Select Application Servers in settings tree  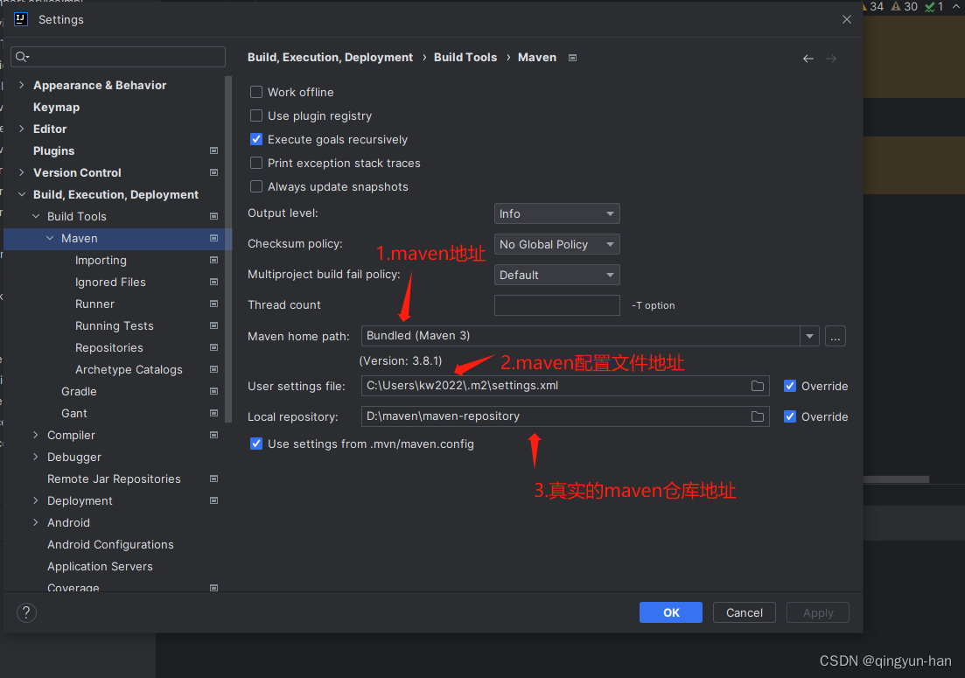point(100,566)
